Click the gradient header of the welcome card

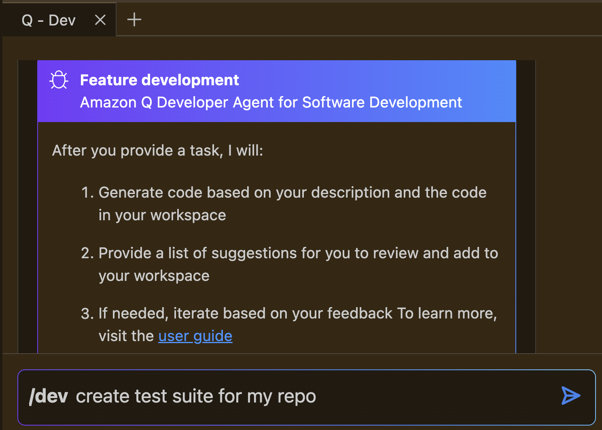277,91
